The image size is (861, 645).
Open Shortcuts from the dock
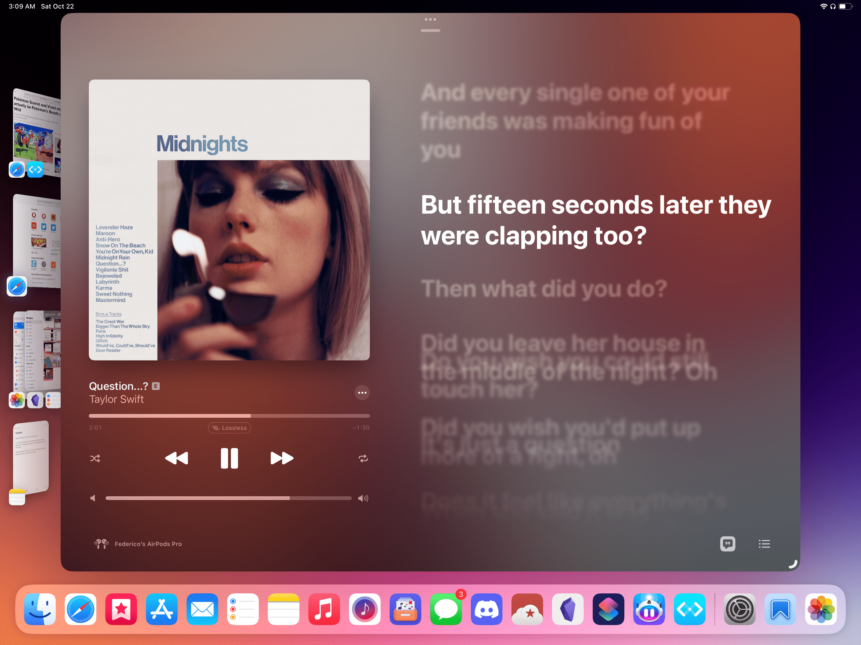[608, 609]
